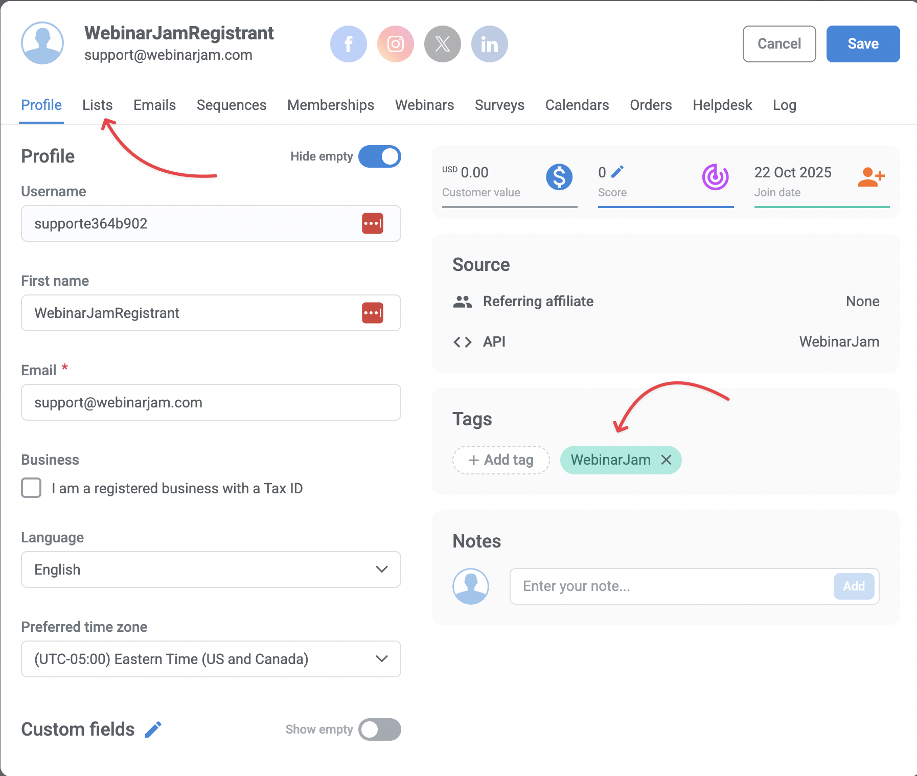This screenshot has width=917, height=776.
Task: Open the X (Twitter) social icon
Action: (443, 44)
